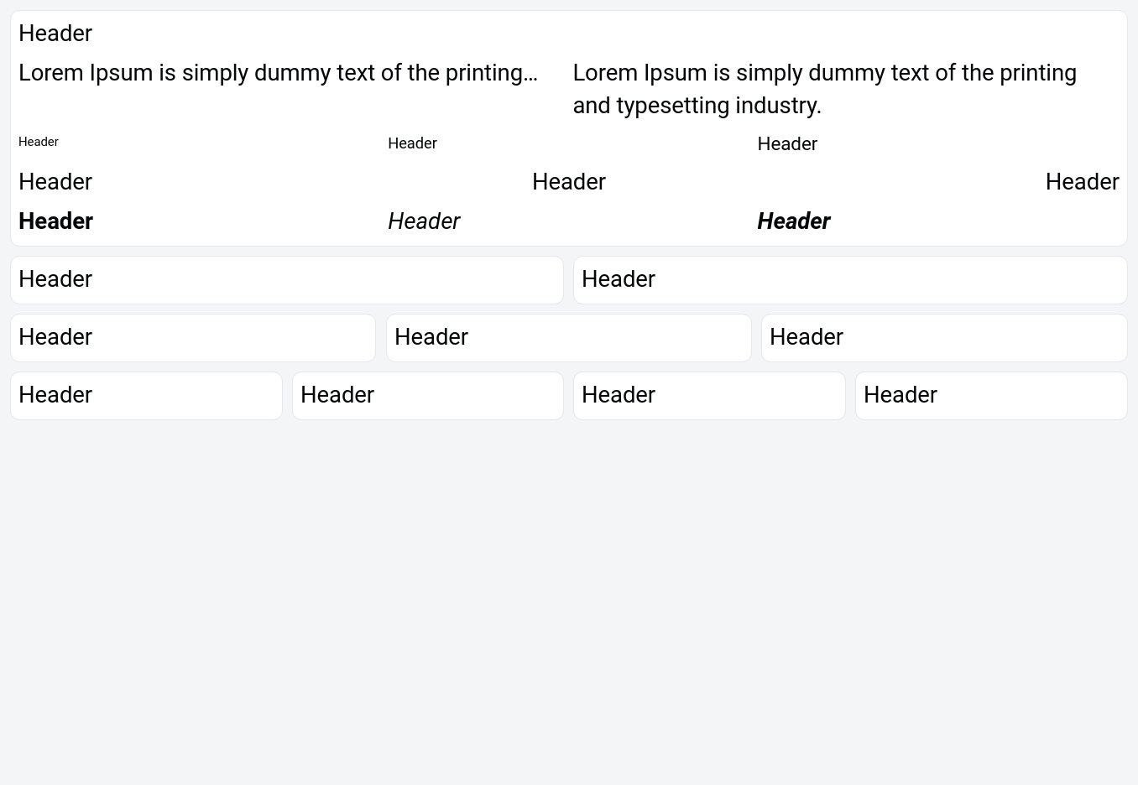Click the largest of the three small Headers

(x=787, y=144)
